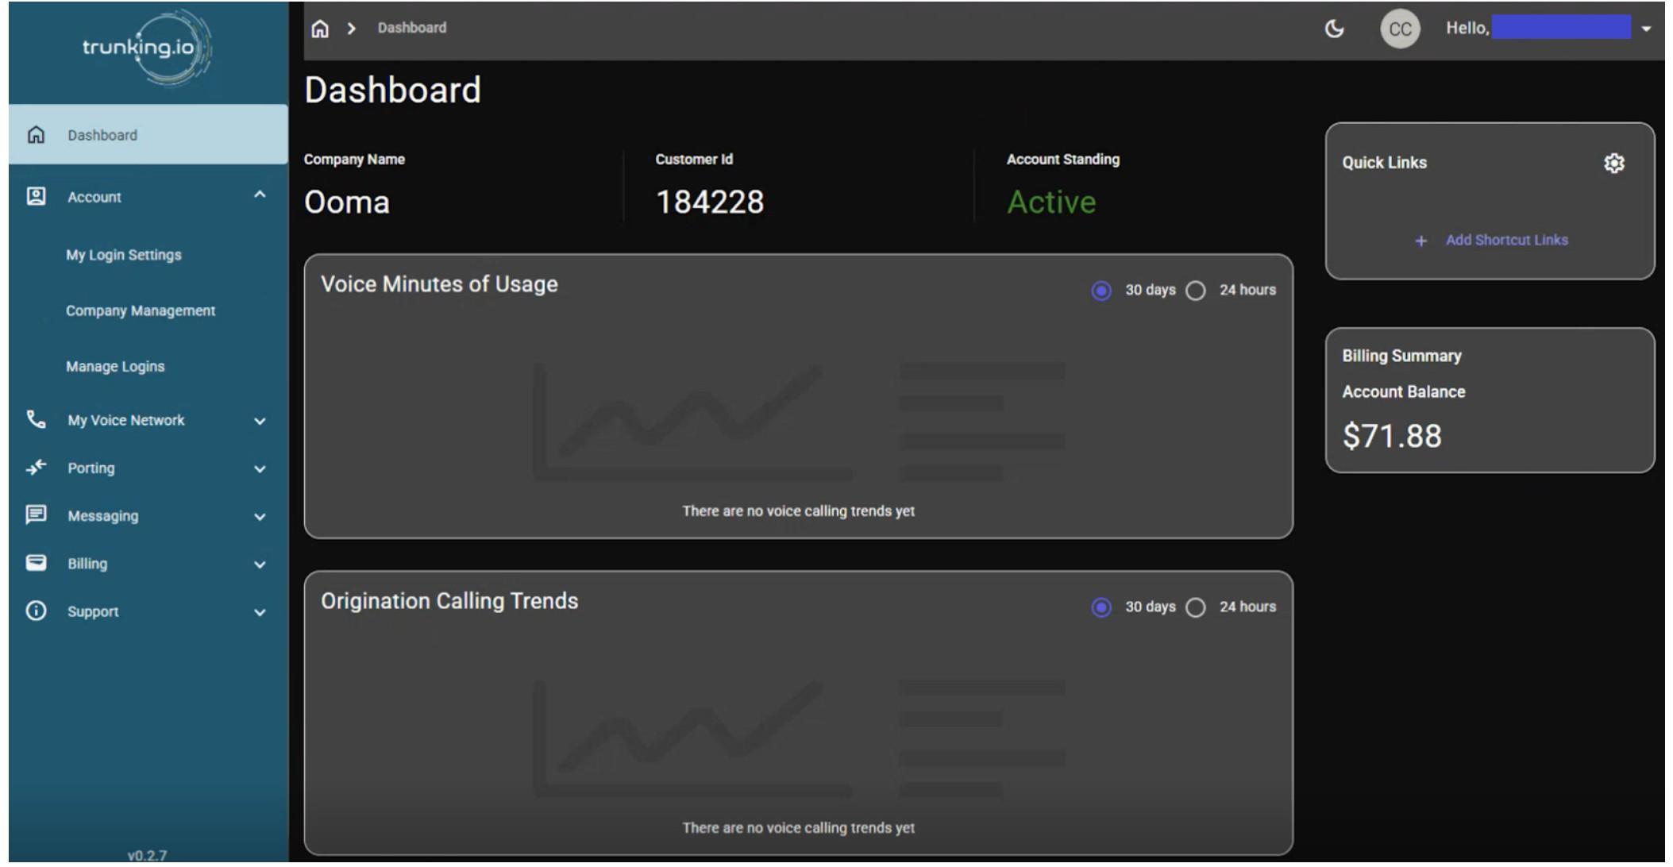Toggle dark mode moon icon
Image resolution: width=1673 pixels, height=867 pixels.
click(x=1335, y=29)
